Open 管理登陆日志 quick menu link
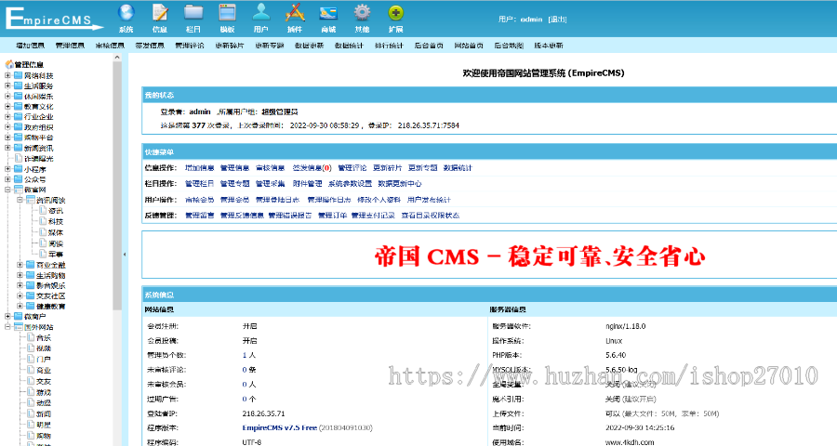Image resolution: width=837 pixels, height=446 pixels. (x=277, y=200)
